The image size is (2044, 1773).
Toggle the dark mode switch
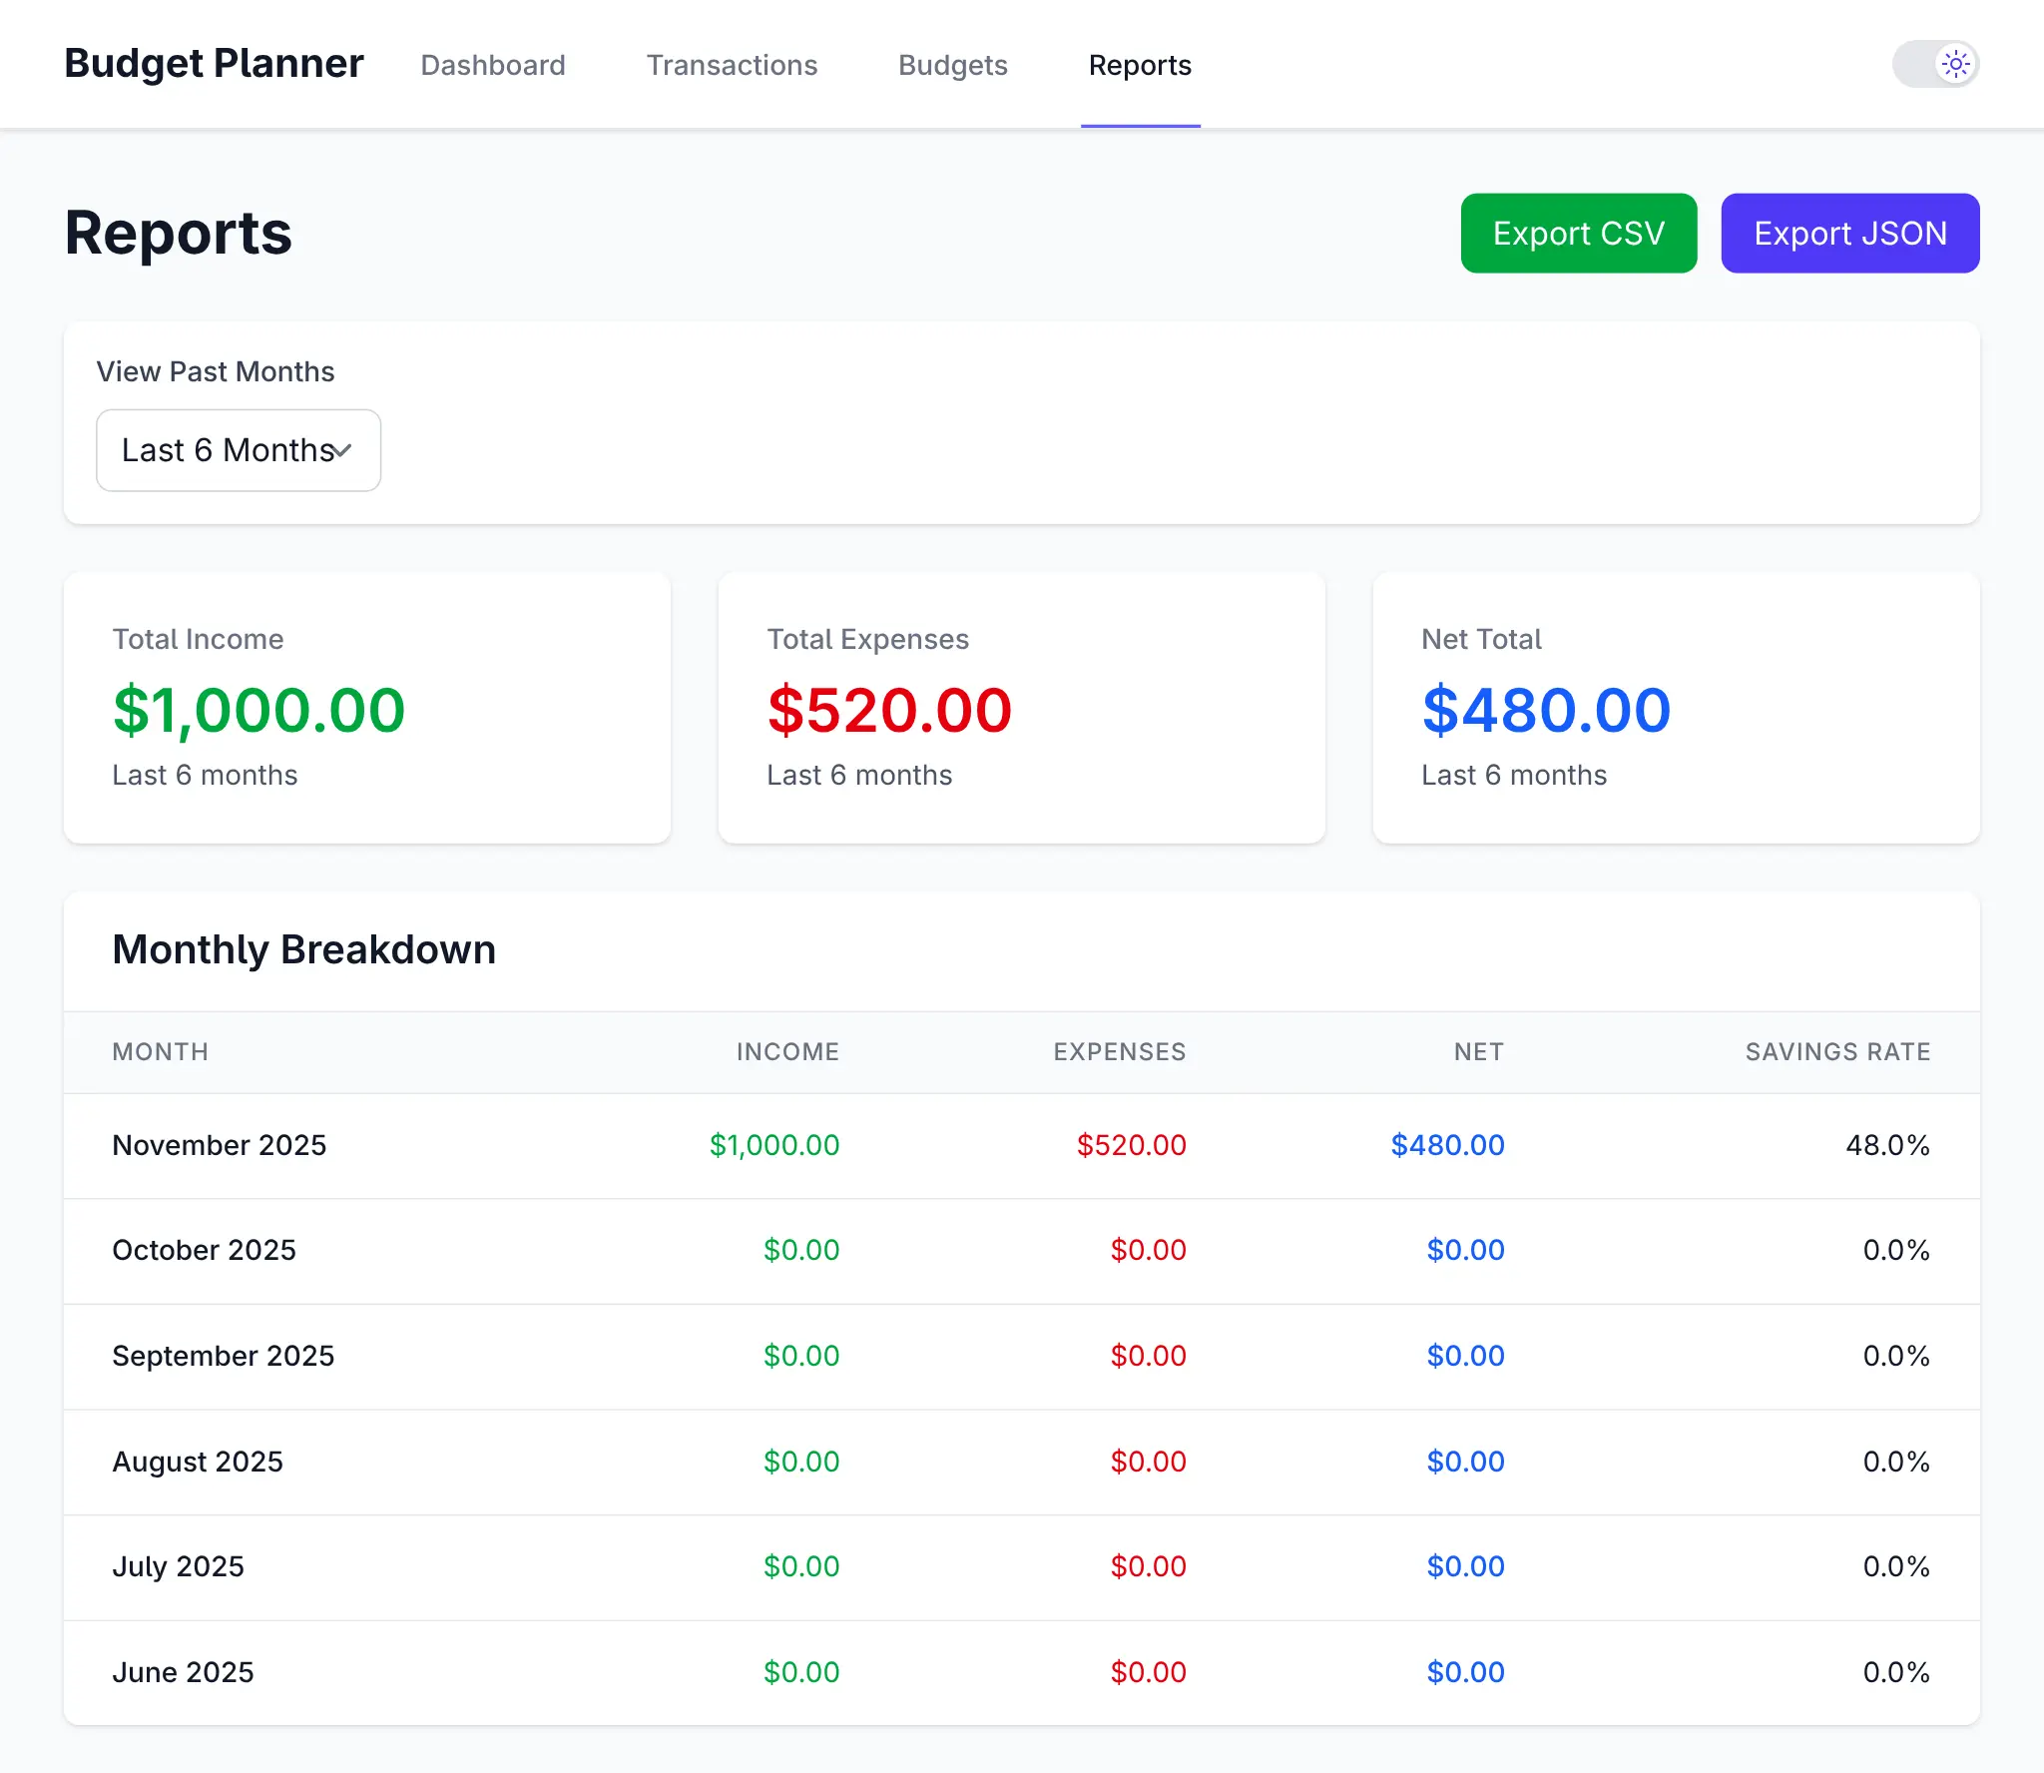tap(1935, 65)
